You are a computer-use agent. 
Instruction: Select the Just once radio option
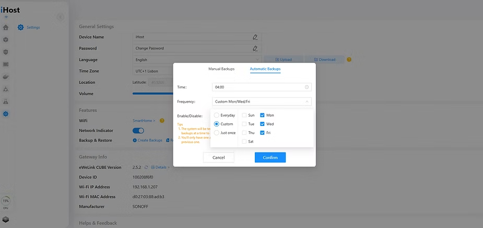click(217, 133)
